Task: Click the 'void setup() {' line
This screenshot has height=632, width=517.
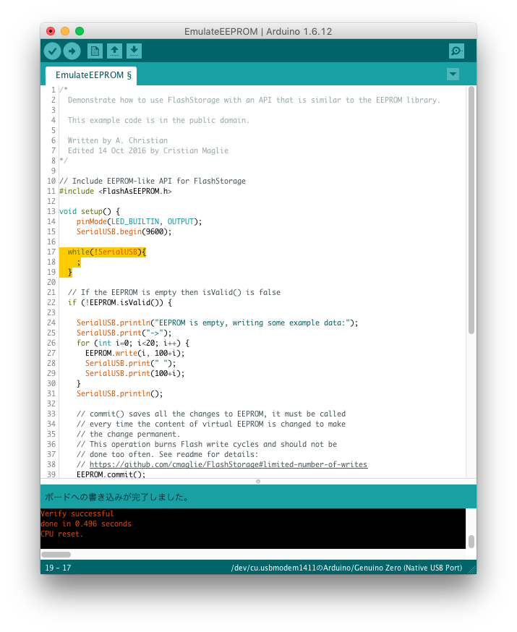Action: [90, 211]
